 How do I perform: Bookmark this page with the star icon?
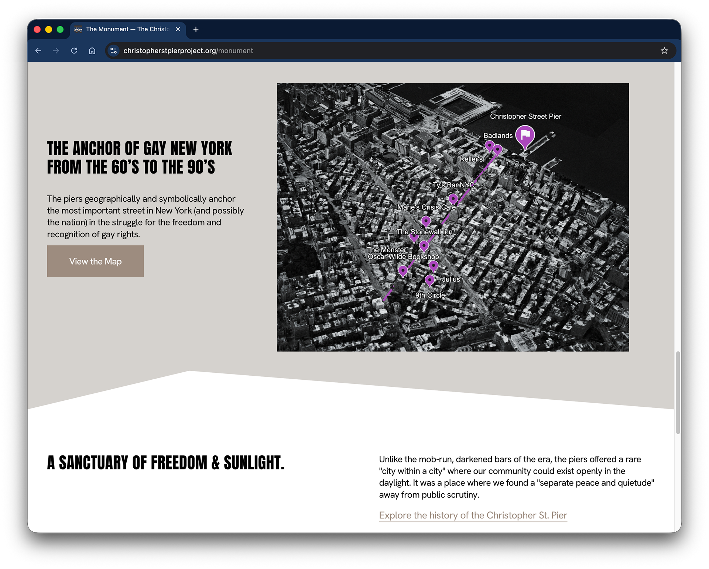point(664,51)
